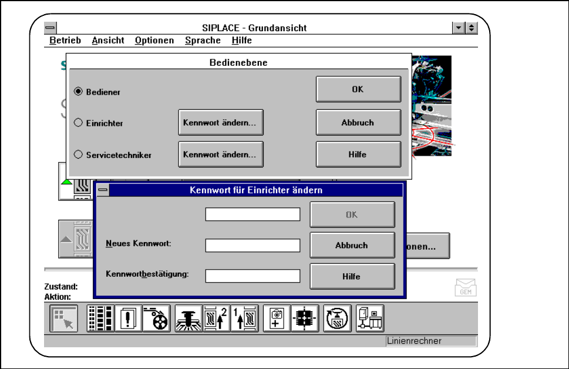Image resolution: width=569 pixels, height=369 pixels.
Task: Click the Kennwortbestätigung input field
Action: 252,276
